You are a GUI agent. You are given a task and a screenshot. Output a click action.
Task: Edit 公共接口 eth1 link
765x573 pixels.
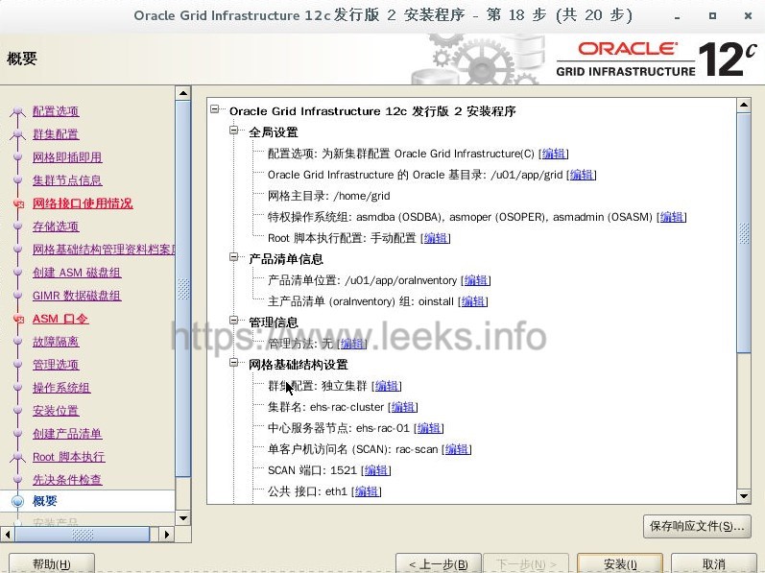(367, 491)
